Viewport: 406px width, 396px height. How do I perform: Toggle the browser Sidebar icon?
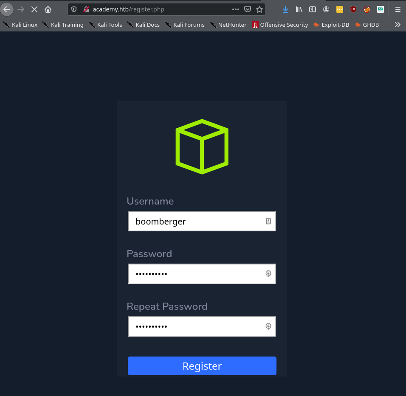tap(312, 9)
